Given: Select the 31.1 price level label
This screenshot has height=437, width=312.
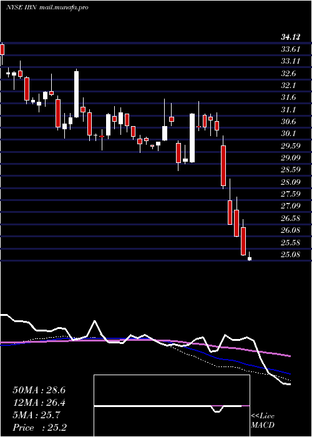Looking at the screenshot, I should (x=288, y=110).
